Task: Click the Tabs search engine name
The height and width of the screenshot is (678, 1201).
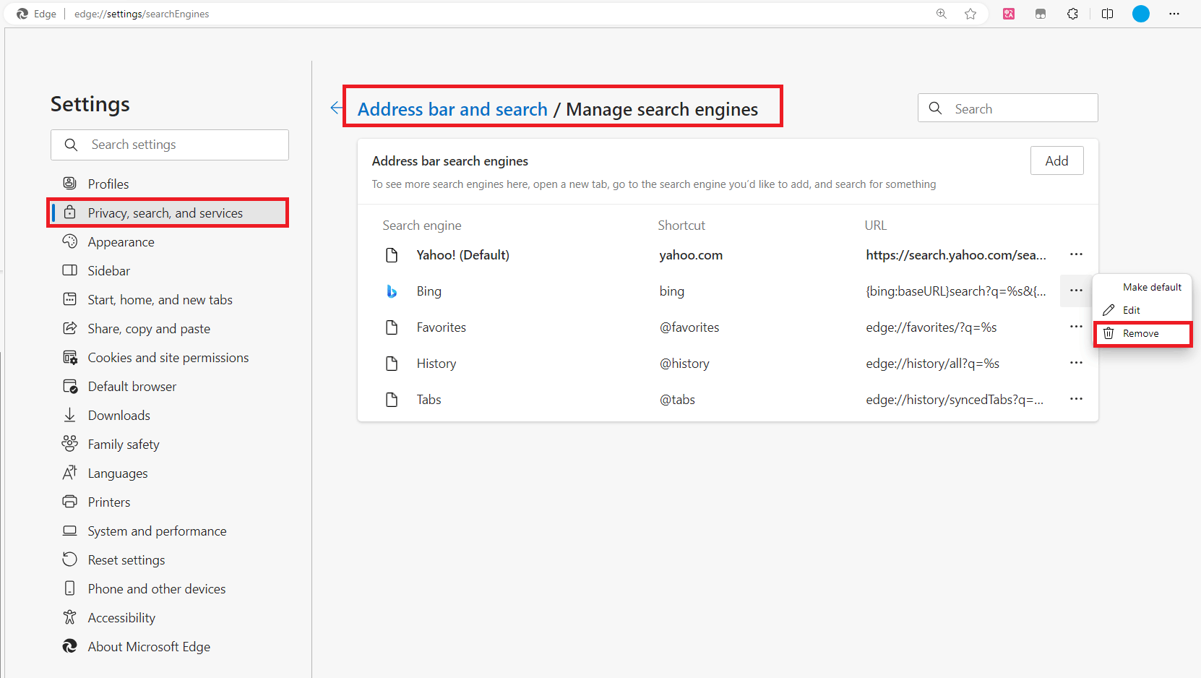Action: [x=429, y=400]
